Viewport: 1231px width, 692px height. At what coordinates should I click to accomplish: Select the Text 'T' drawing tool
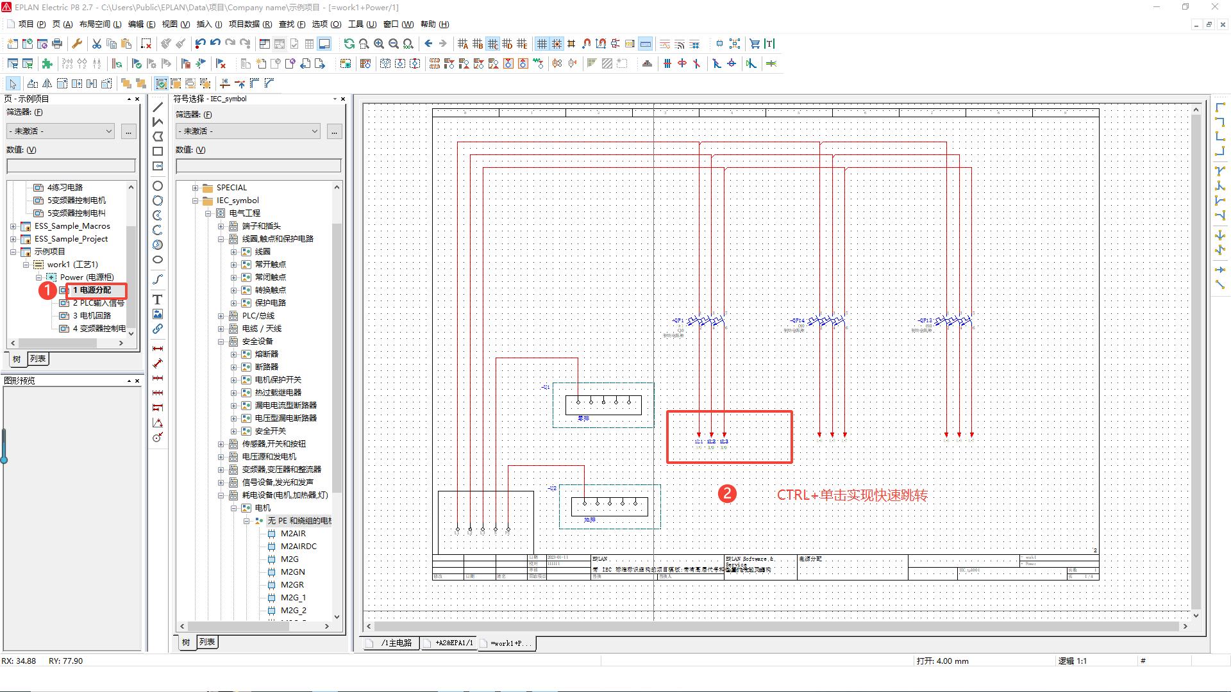coord(157,299)
